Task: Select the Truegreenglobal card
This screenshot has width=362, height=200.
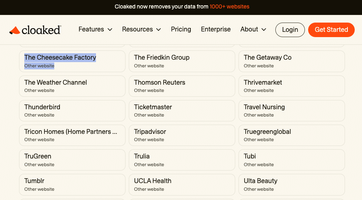Action: (292, 135)
